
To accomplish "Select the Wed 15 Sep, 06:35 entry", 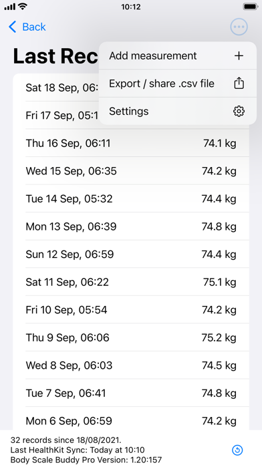I will point(131,171).
